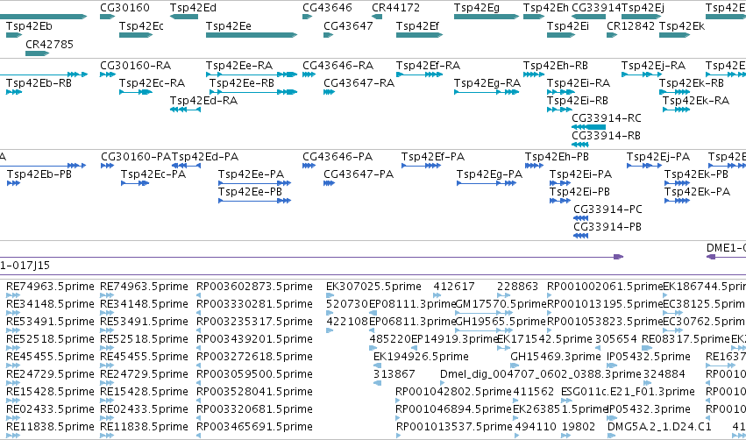The image size is (746, 440).
Task: Open transcript Tsp42Ei-RB
Action: [x=578, y=101]
